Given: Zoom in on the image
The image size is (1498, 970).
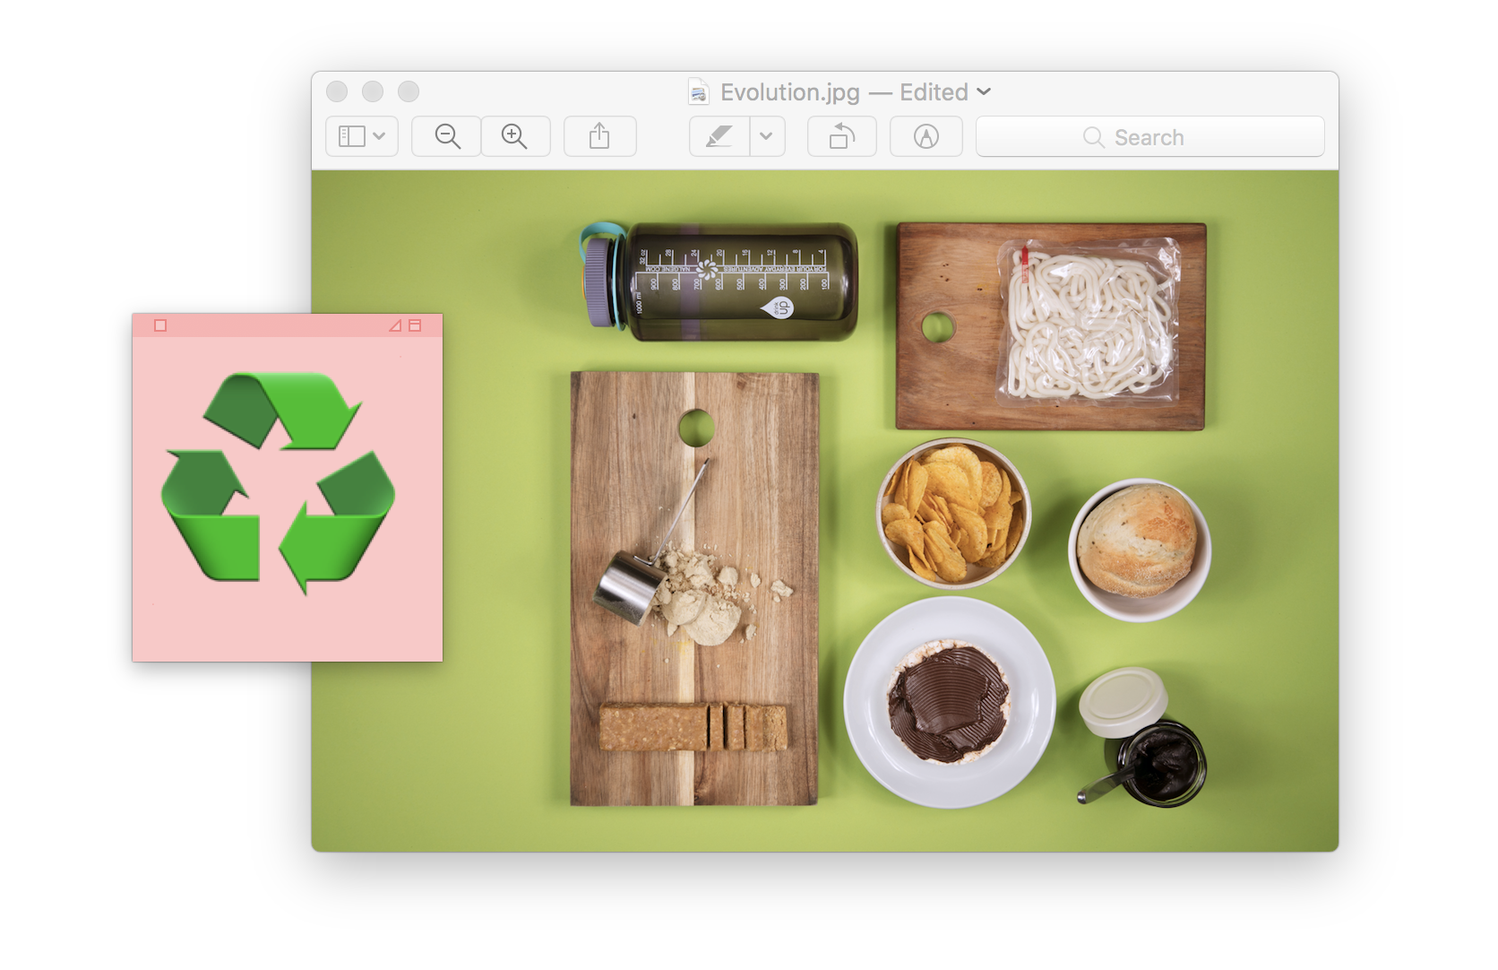Looking at the screenshot, I should point(515,136).
